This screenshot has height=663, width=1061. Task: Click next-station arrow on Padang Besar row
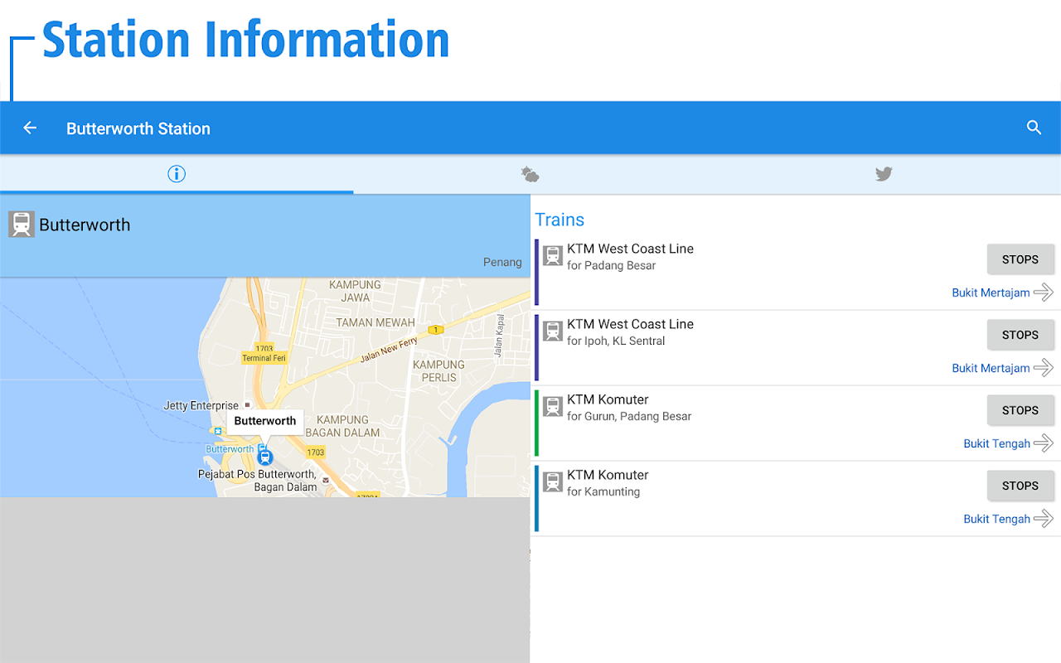1044,293
